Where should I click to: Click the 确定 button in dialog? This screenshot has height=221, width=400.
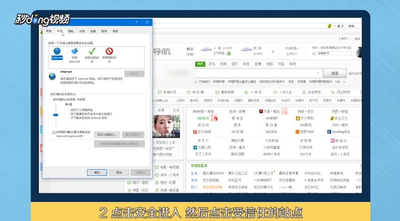tap(97, 172)
